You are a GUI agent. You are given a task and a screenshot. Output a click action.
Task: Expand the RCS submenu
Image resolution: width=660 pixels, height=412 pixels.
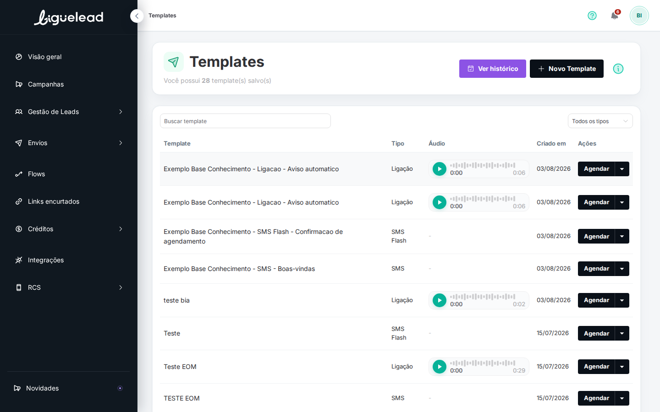121,287
